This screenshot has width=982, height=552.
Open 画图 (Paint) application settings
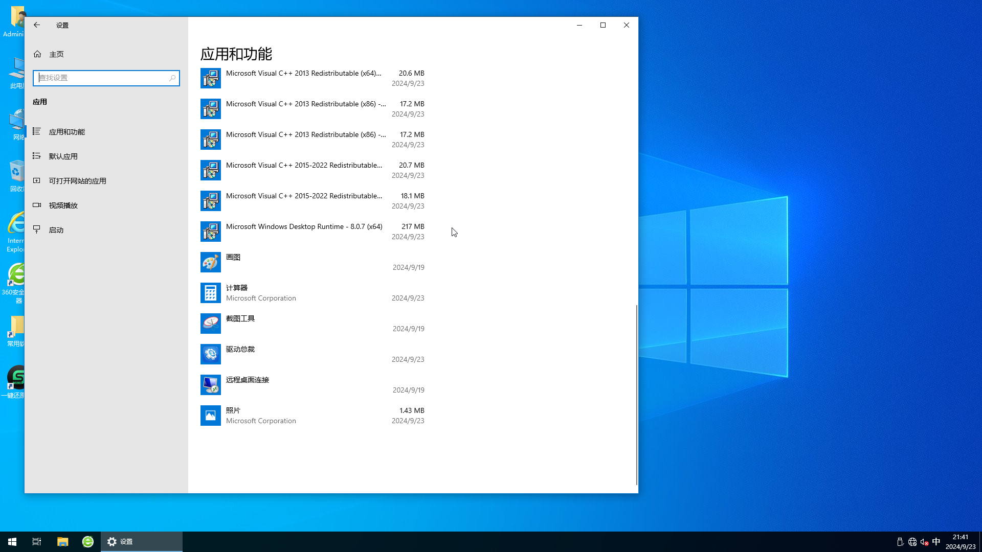[313, 262]
